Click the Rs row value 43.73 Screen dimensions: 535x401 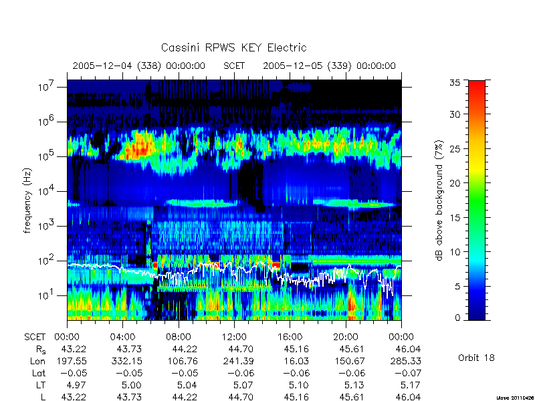(129, 349)
